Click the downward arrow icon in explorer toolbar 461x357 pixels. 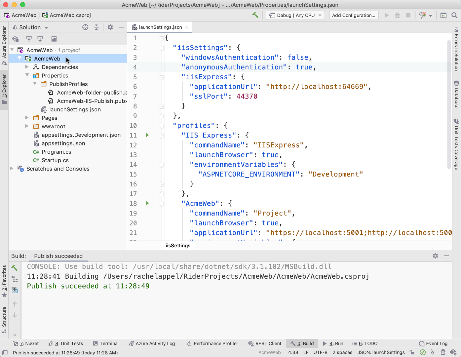pos(40,39)
